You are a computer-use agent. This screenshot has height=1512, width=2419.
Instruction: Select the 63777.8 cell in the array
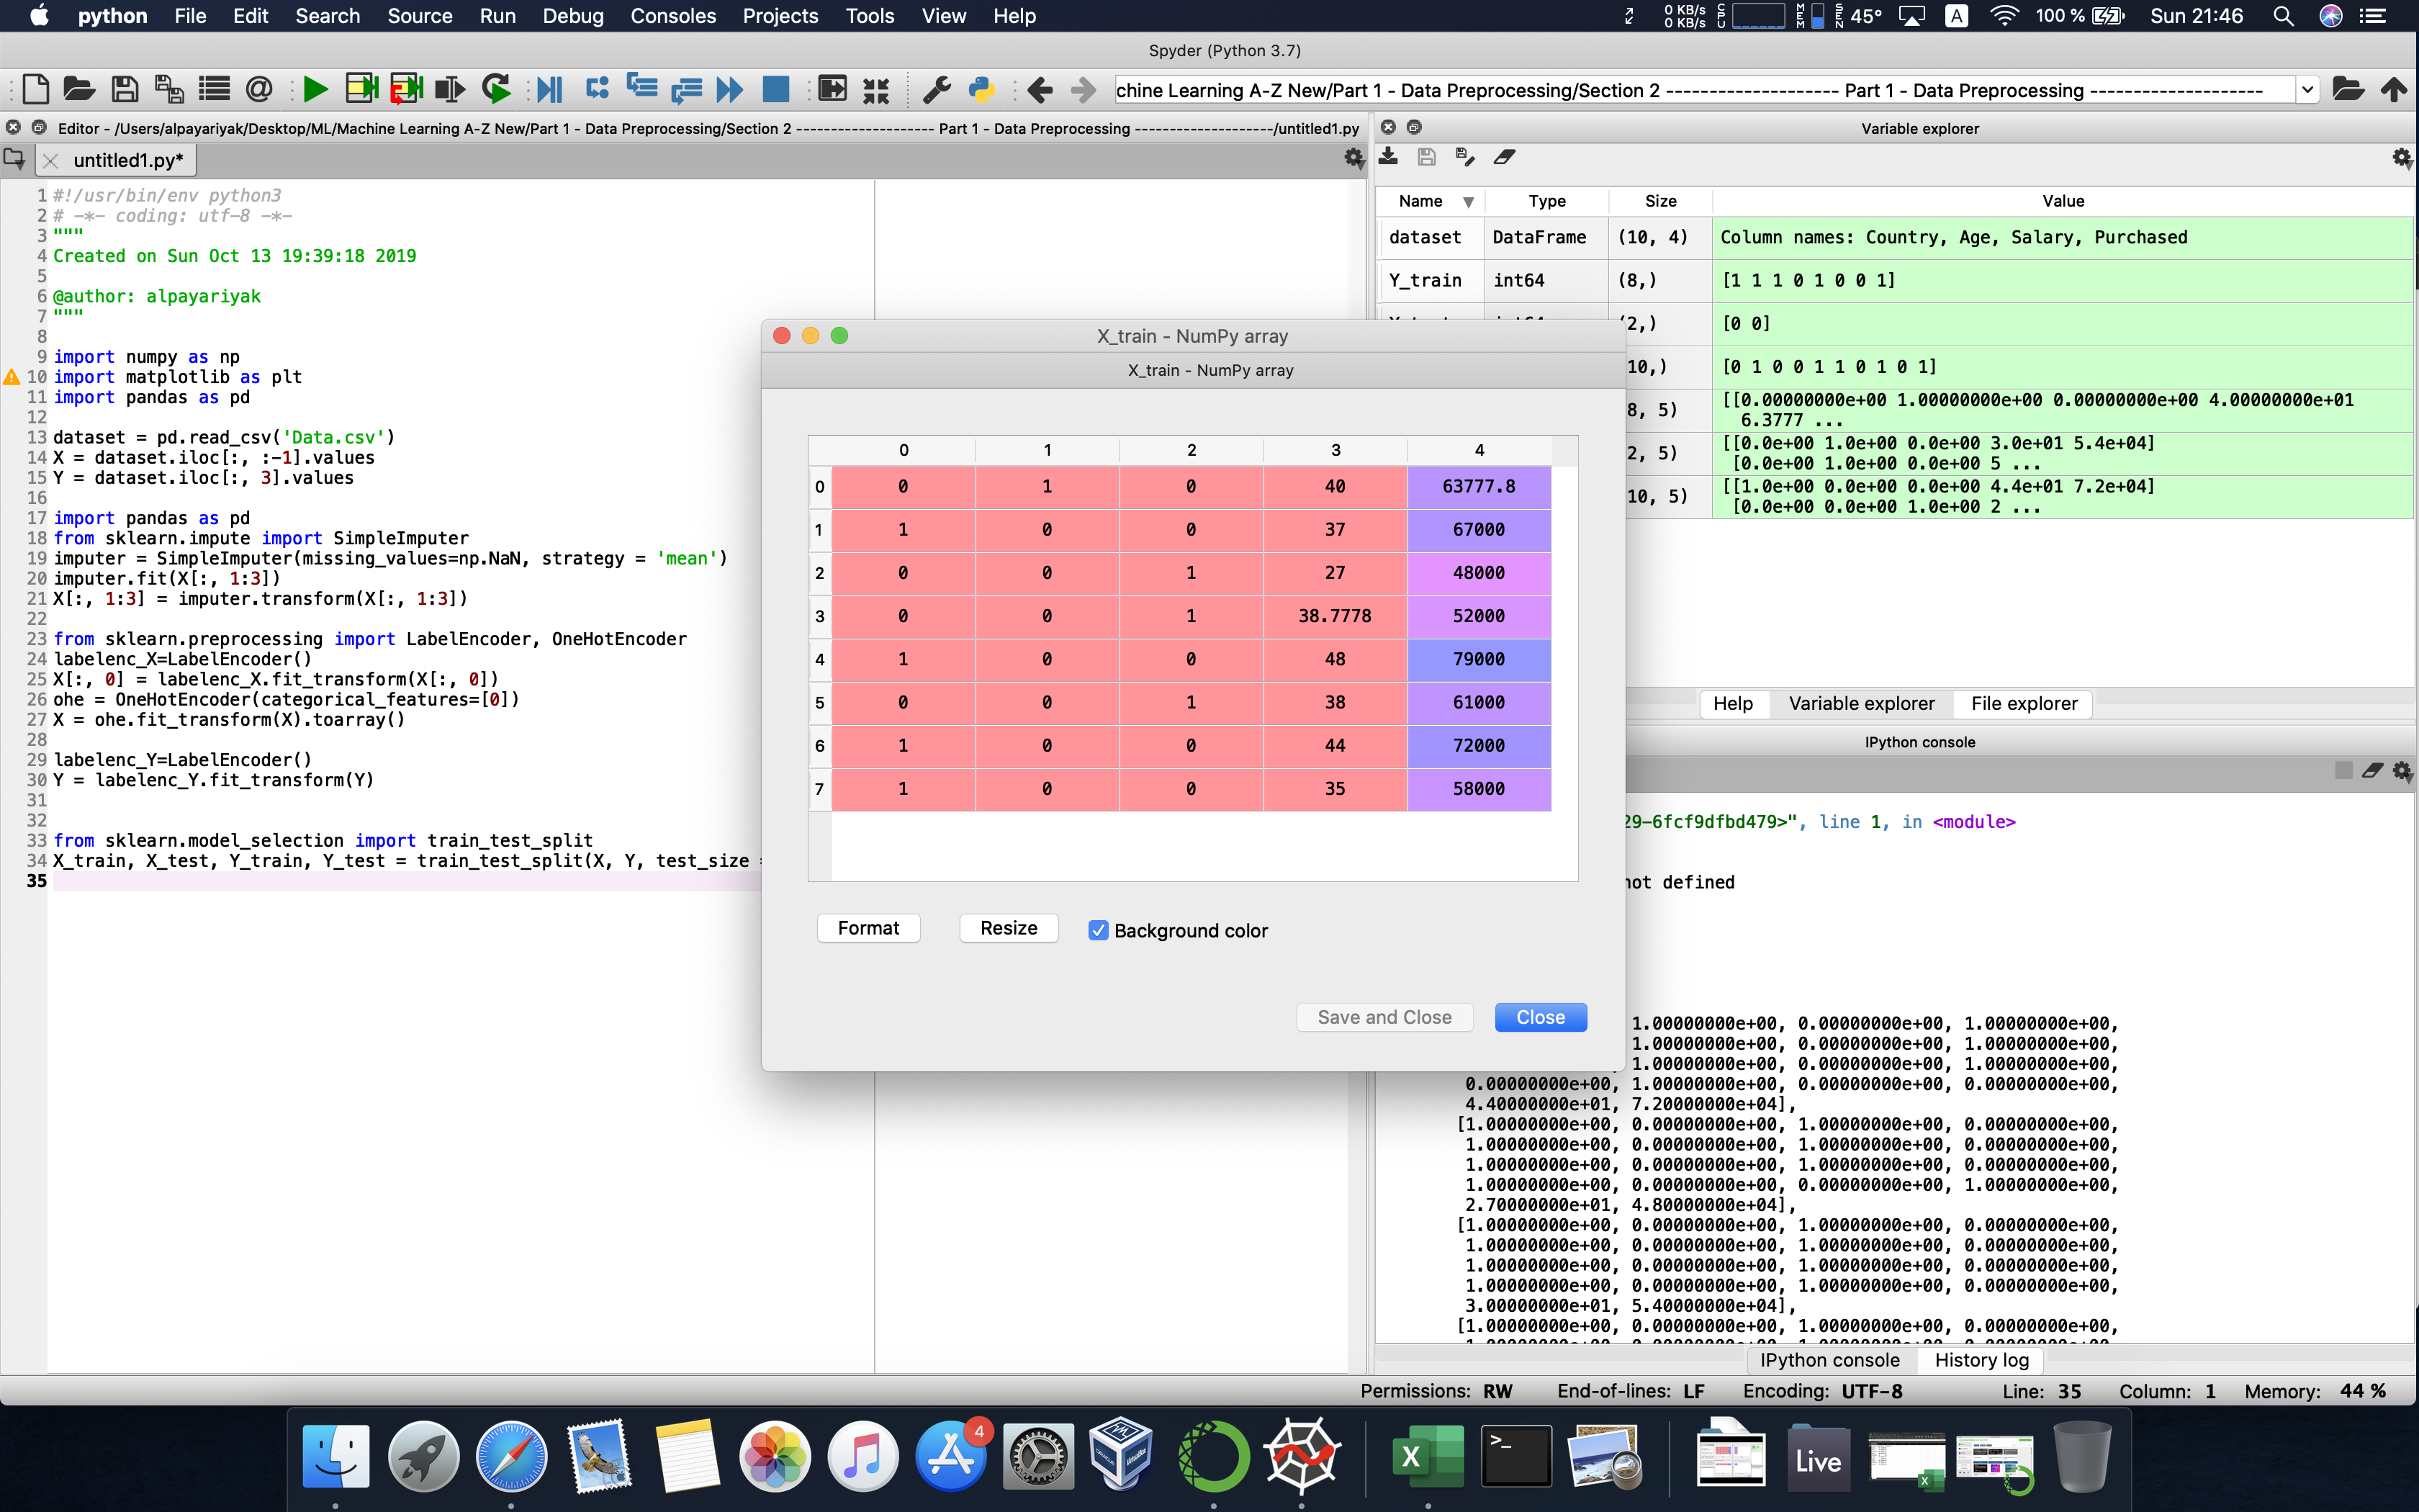[x=1478, y=487]
